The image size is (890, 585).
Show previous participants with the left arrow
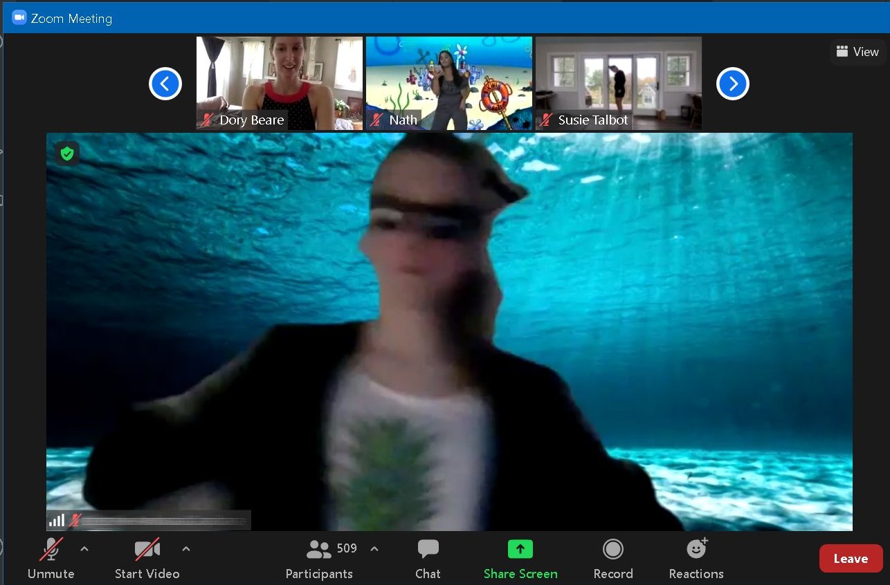point(165,84)
